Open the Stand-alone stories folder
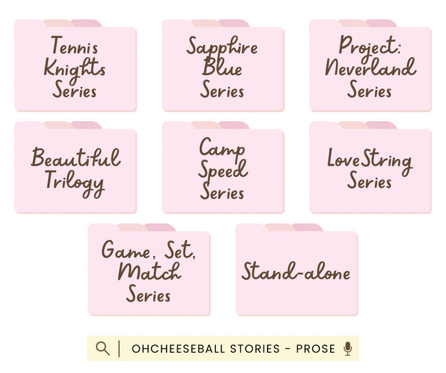The width and height of the screenshot is (446, 373). coord(296,273)
